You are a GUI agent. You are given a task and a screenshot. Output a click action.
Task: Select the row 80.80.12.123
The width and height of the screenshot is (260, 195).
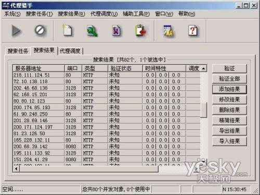tap(107, 101)
